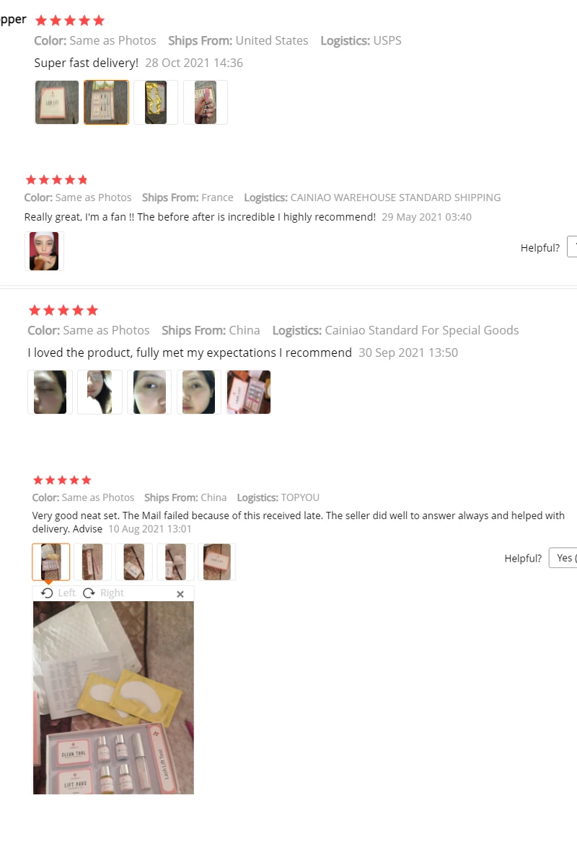Rotate the enlarged photo left
Viewport: 577px width, 865px height.
58,593
